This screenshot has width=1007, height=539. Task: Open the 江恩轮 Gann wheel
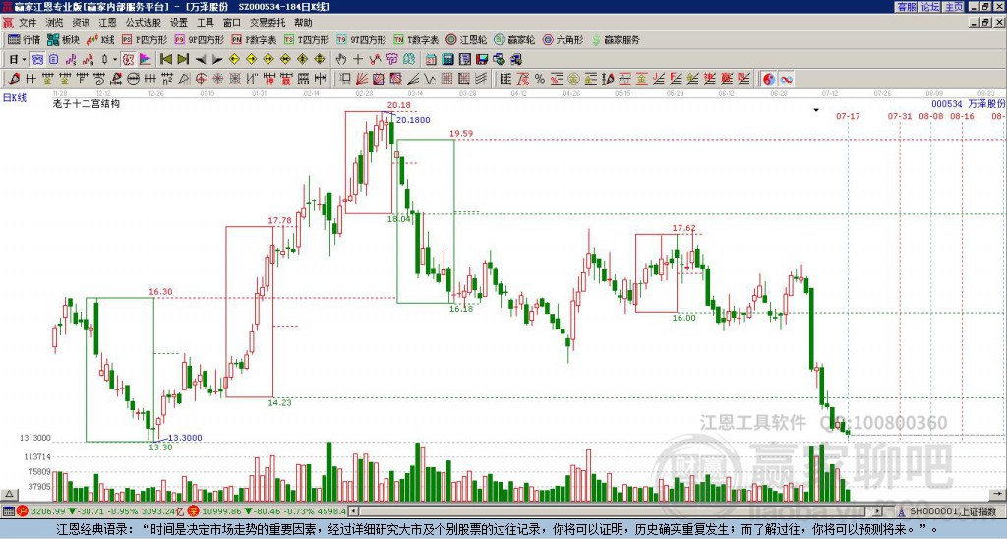pyautogui.click(x=466, y=39)
